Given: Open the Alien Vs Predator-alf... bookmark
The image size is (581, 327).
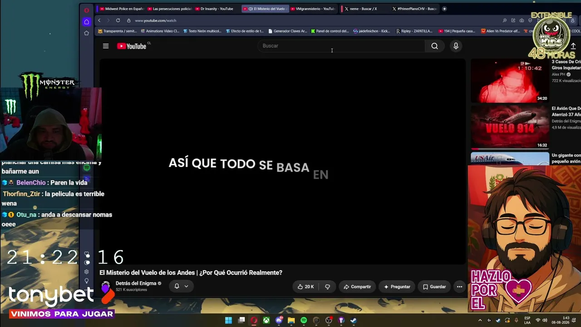Looking at the screenshot, I should (x=500, y=31).
